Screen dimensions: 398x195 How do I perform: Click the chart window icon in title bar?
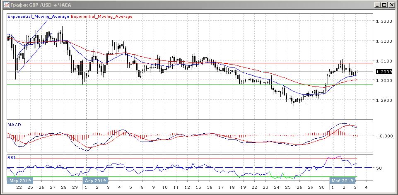7,5
